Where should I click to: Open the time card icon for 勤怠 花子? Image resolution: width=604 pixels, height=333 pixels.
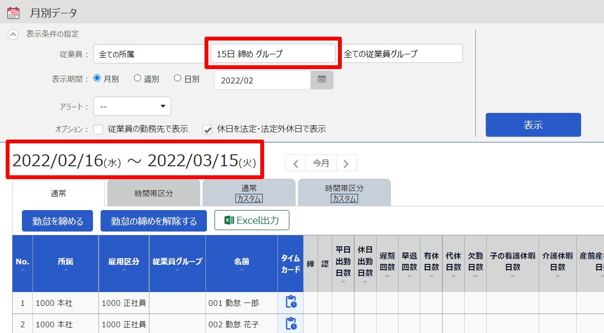(291, 324)
